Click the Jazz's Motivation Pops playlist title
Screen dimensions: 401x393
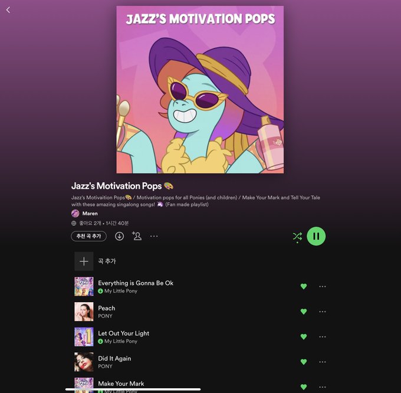tap(122, 186)
